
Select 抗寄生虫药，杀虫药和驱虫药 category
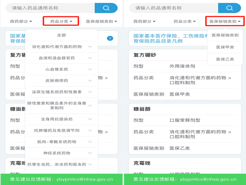click(x=57, y=165)
